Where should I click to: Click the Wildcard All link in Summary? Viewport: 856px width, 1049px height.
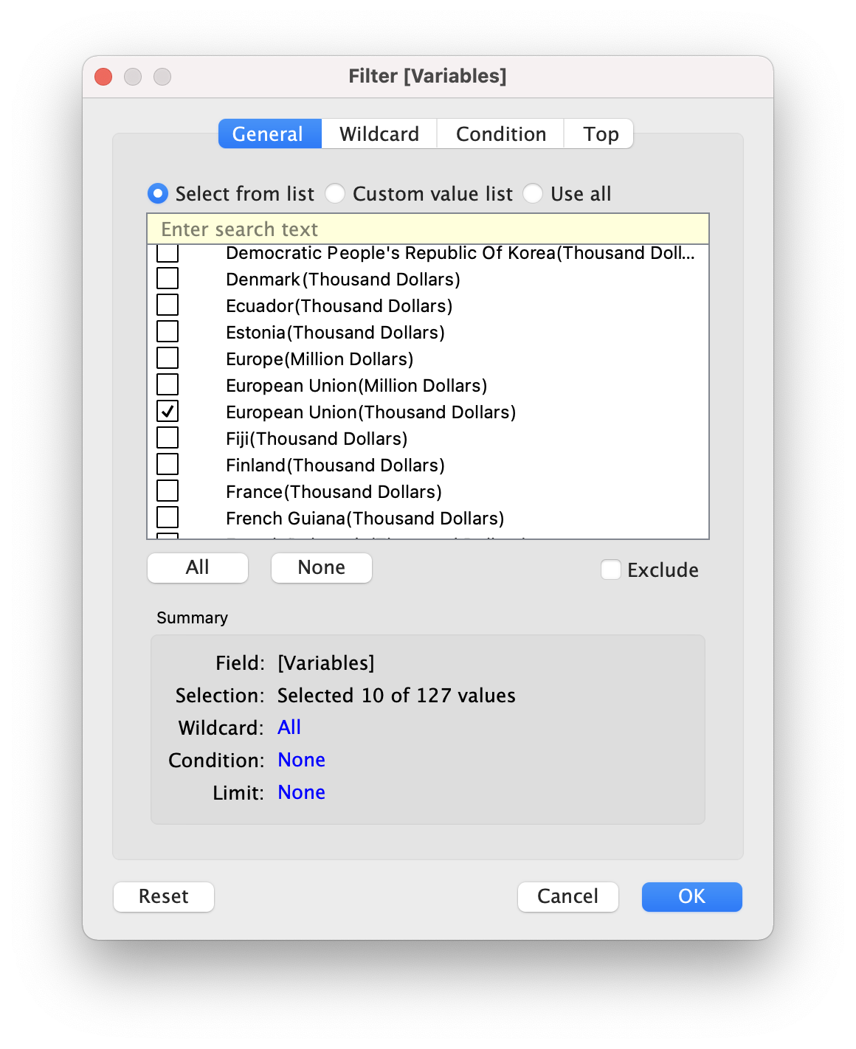[x=289, y=727]
